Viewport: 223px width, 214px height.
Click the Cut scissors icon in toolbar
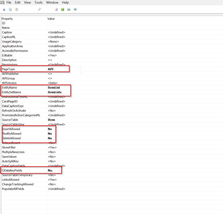(x=4, y=9)
